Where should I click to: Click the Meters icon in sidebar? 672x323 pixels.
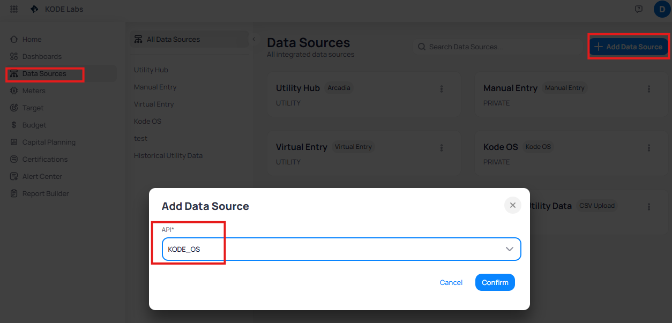tap(14, 91)
